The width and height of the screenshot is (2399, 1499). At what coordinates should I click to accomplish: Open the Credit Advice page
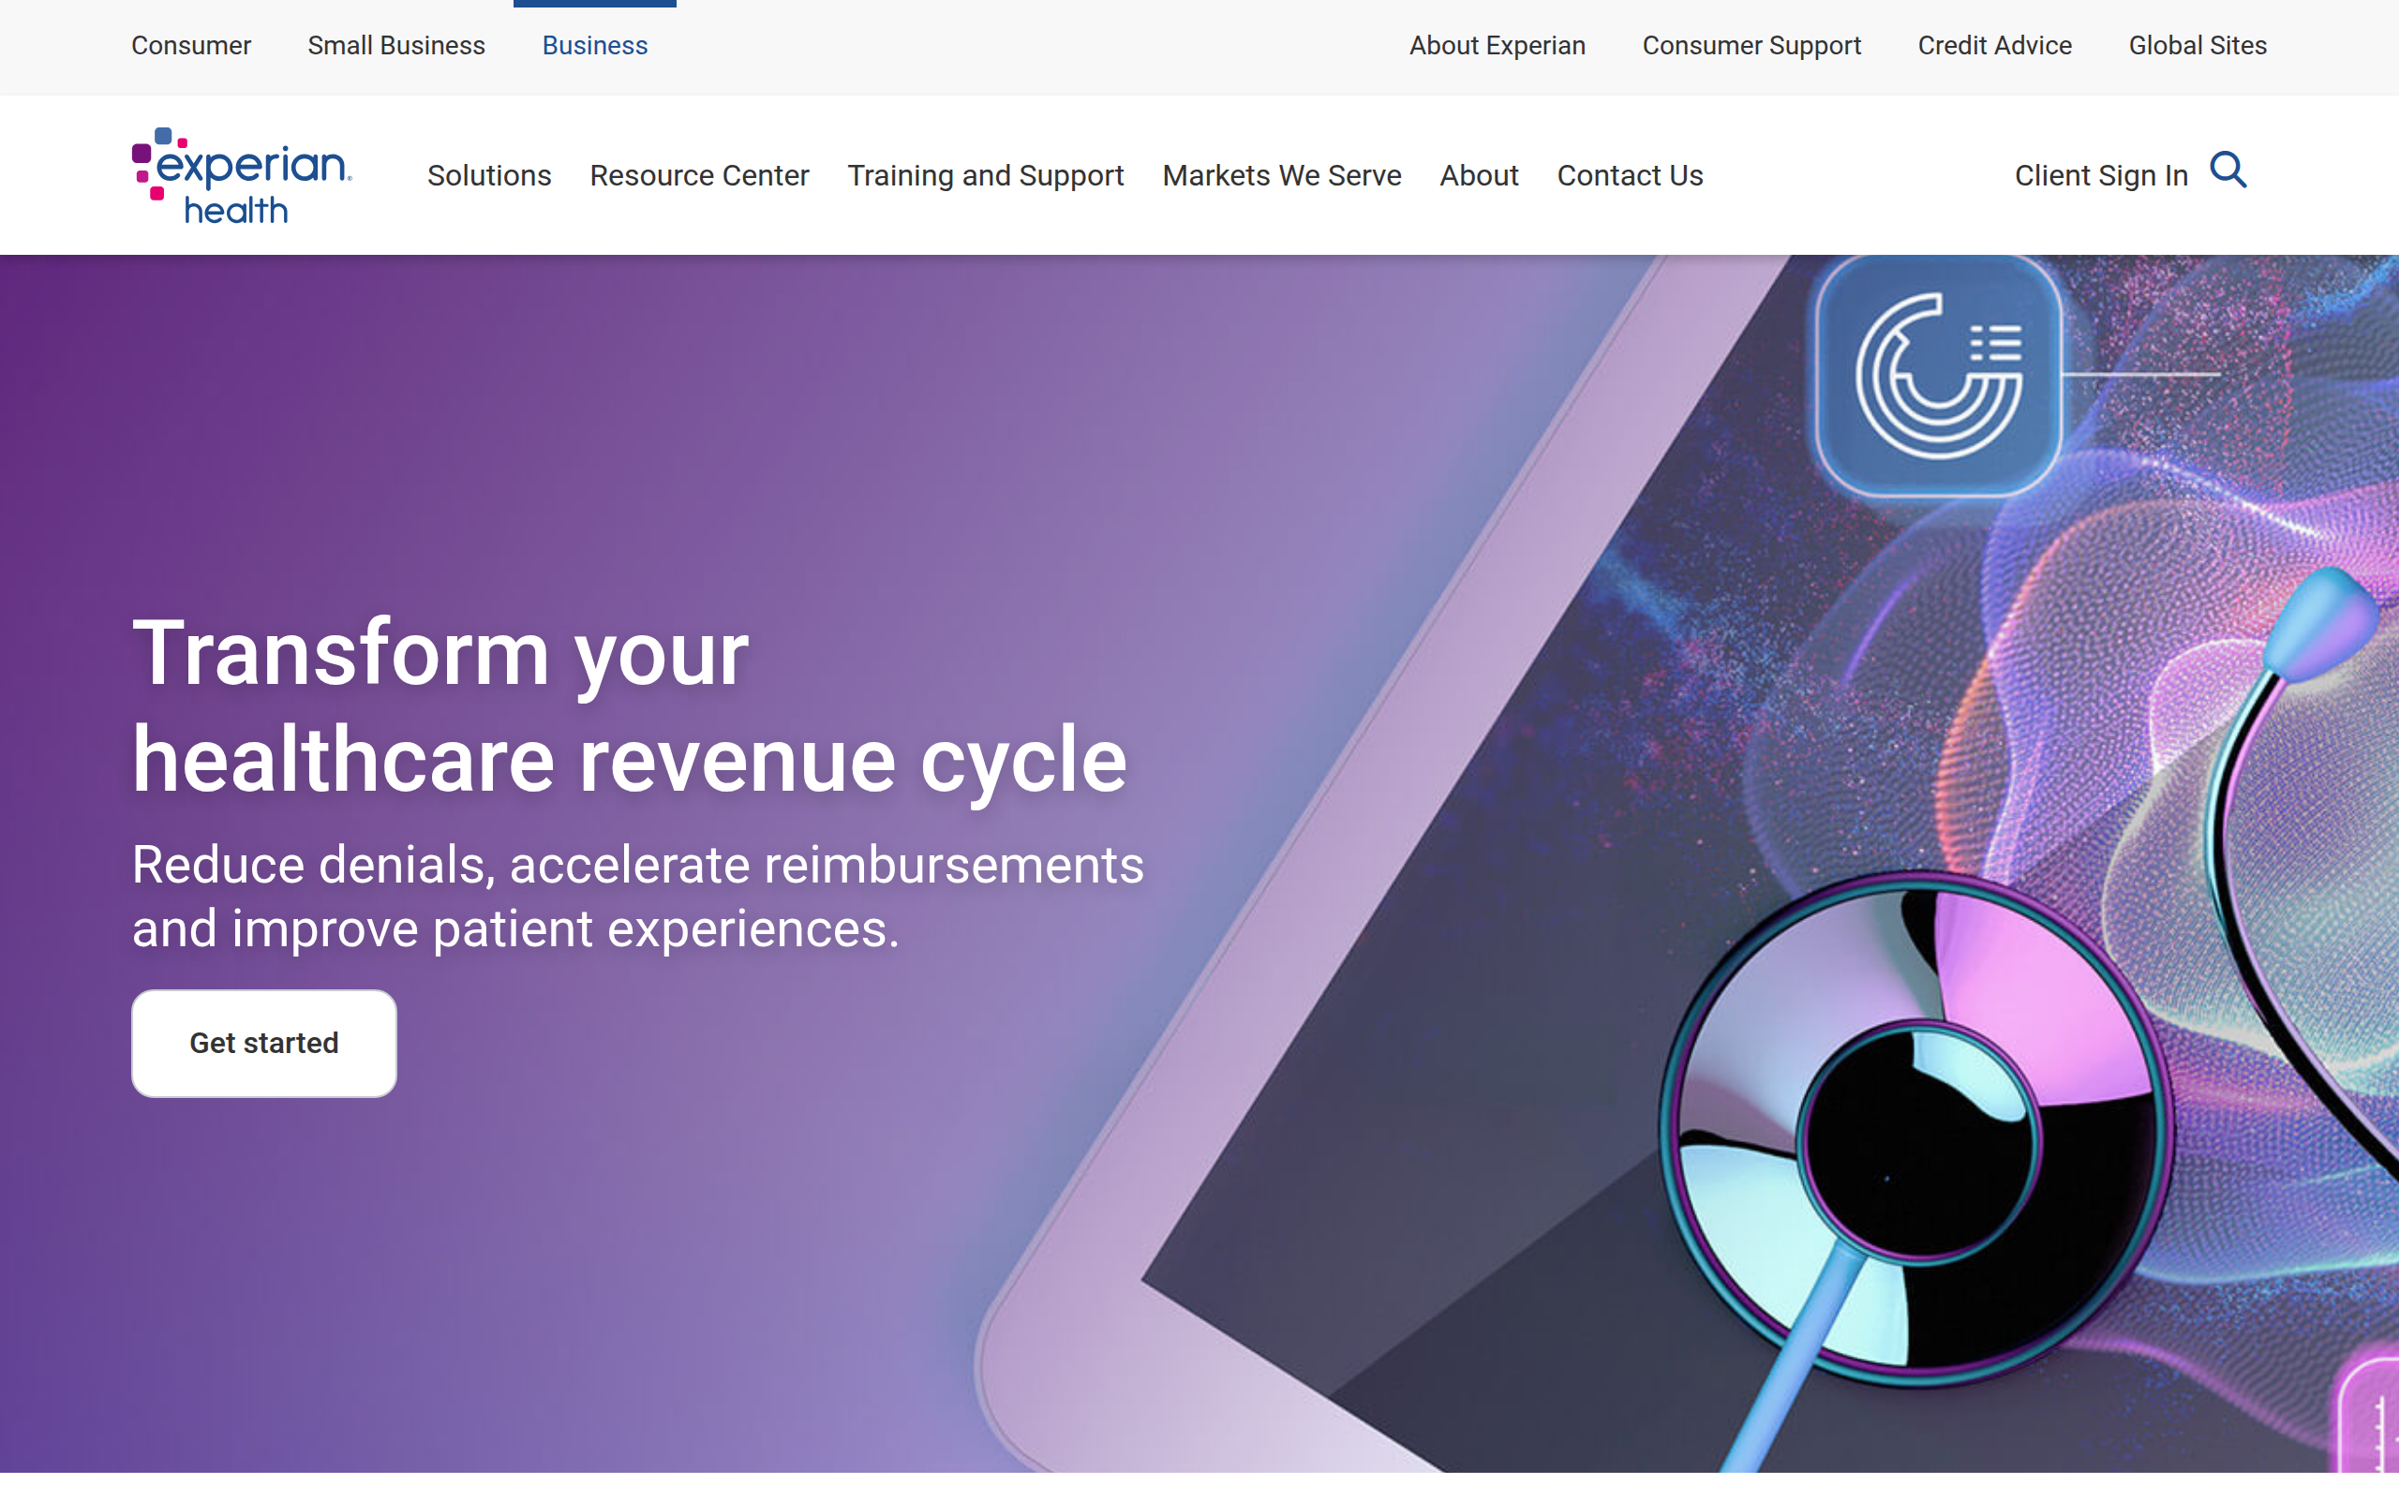pos(1994,46)
